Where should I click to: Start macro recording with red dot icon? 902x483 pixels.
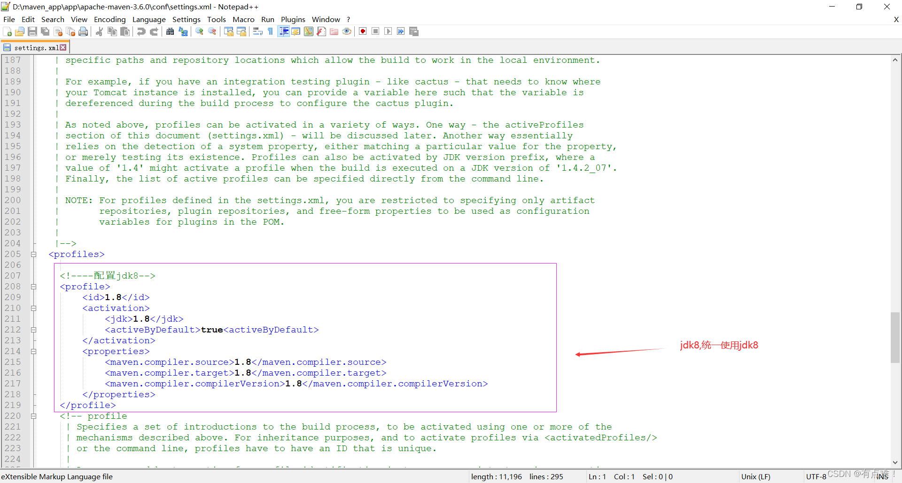[x=363, y=31]
